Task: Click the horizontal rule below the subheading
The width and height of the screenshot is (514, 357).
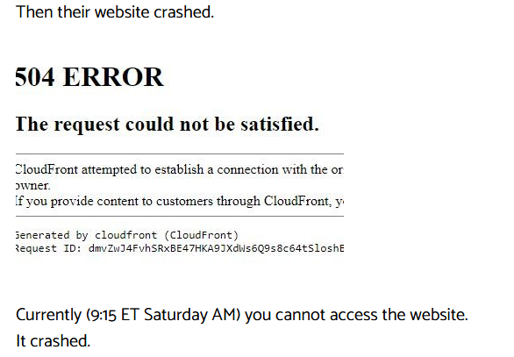Action: point(180,154)
